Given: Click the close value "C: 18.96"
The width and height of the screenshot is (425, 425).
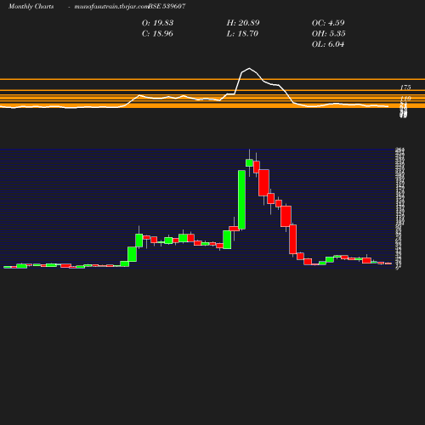Looking at the screenshot, I should click(157, 34).
